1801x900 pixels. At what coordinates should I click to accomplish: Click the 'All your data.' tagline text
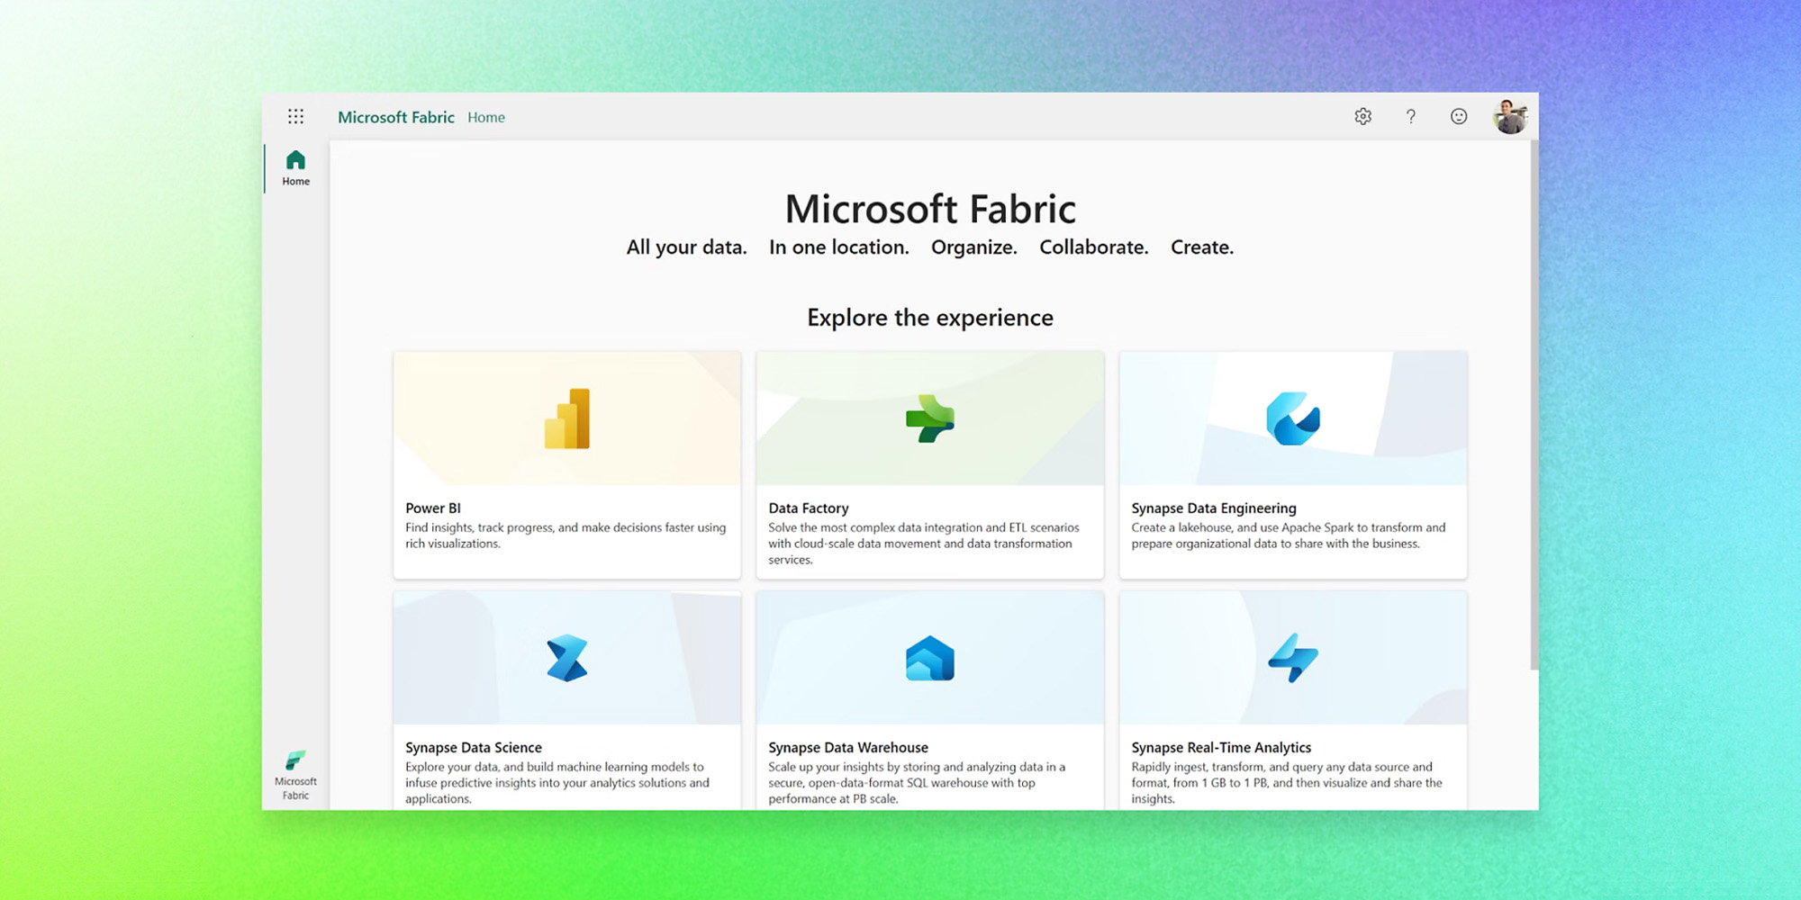pyautogui.click(x=687, y=247)
